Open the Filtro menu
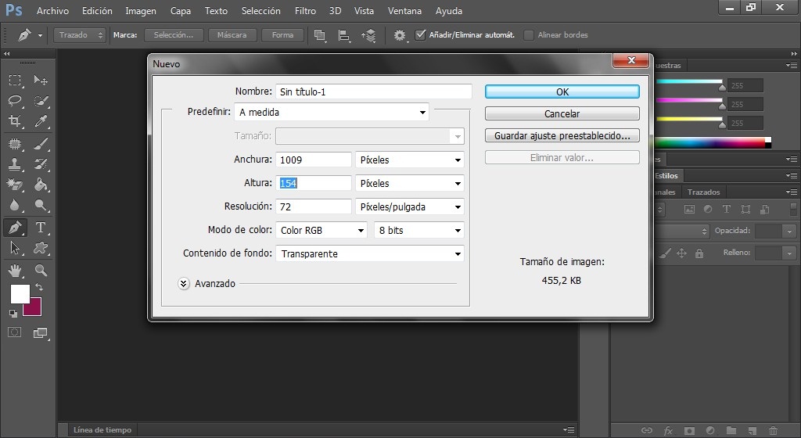 (305, 11)
